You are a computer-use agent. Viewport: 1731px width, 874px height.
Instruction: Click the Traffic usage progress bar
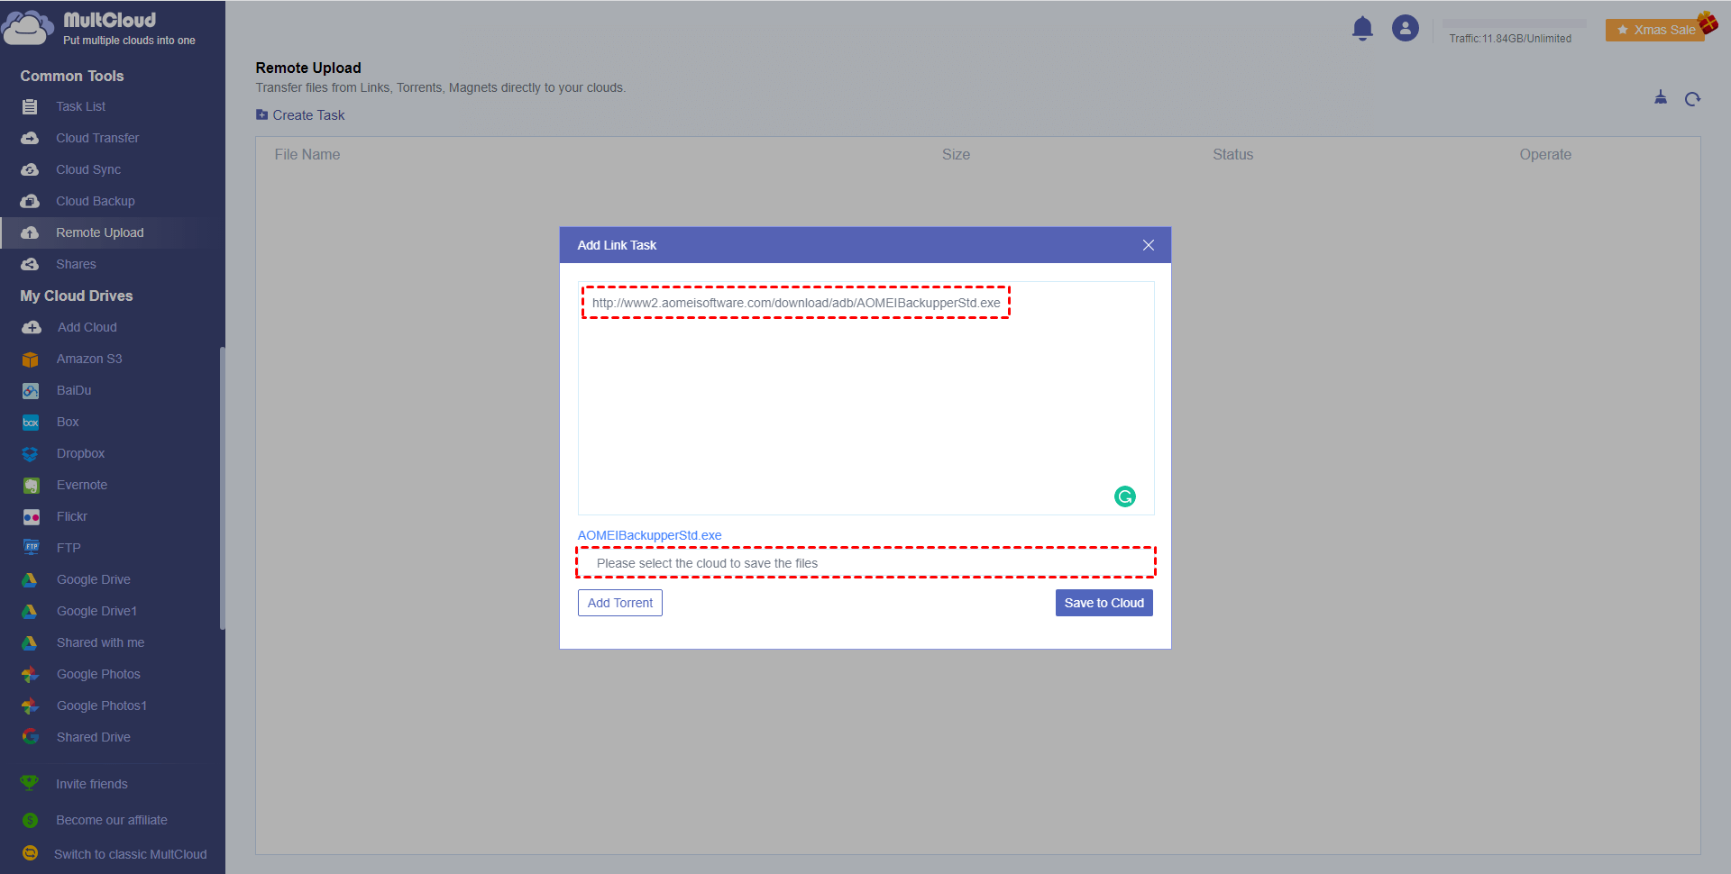(1515, 23)
